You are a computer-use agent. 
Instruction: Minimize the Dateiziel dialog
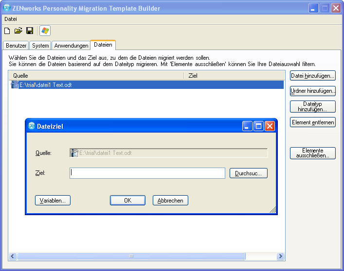[x=247, y=126]
